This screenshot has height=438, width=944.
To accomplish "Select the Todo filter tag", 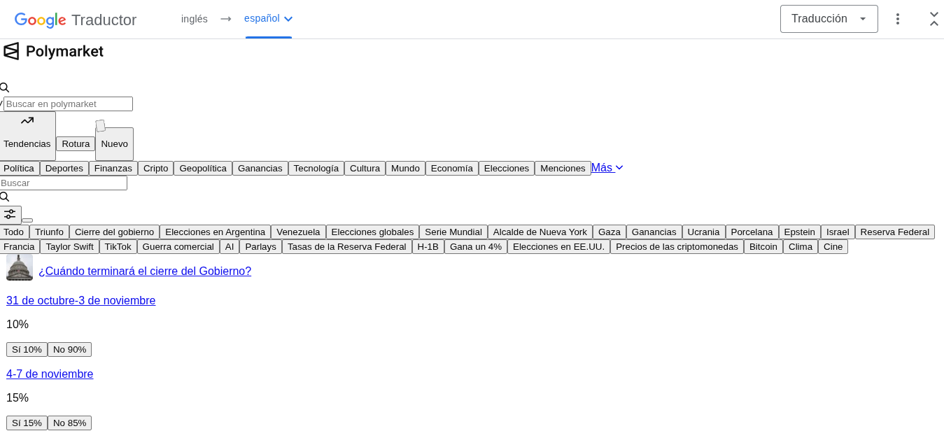I will click(14, 232).
